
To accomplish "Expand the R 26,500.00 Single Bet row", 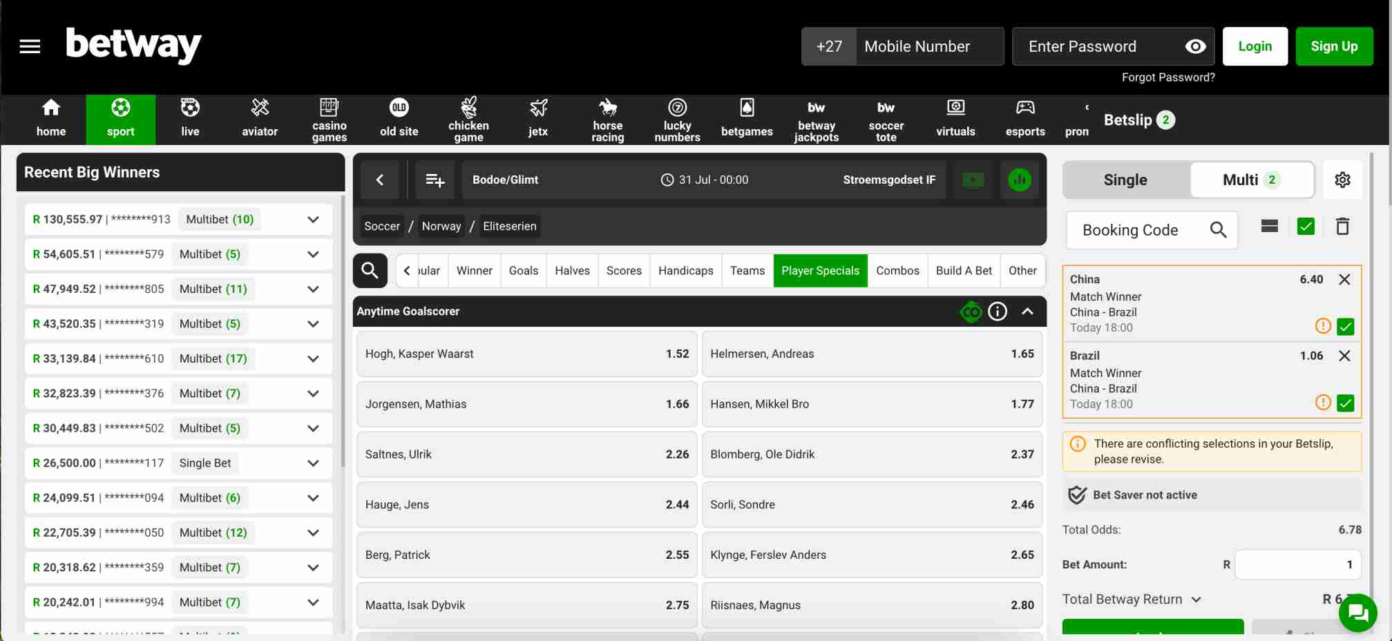I will coord(313,463).
